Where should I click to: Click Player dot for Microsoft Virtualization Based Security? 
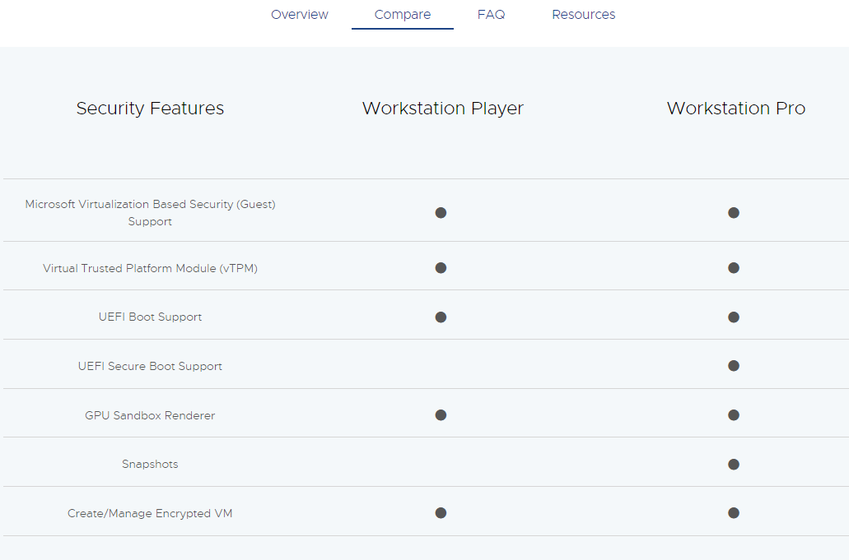tap(441, 213)
